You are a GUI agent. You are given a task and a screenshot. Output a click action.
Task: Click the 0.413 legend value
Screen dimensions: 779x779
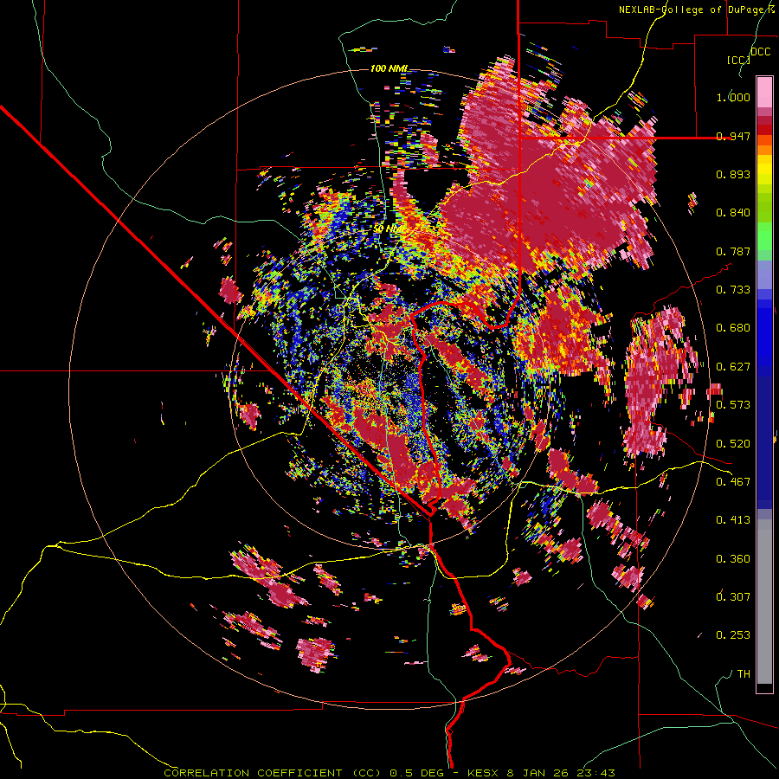tap(733, 520)
